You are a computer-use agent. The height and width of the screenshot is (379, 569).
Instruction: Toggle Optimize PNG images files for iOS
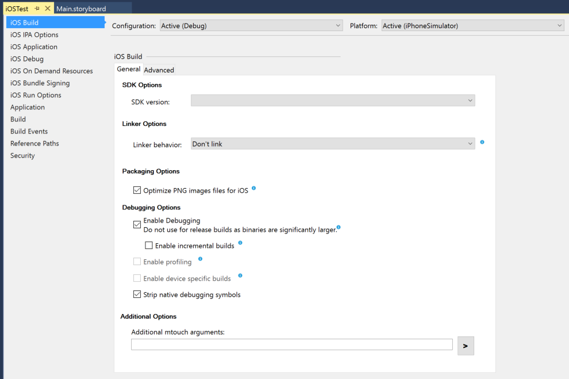pos(137,190)
